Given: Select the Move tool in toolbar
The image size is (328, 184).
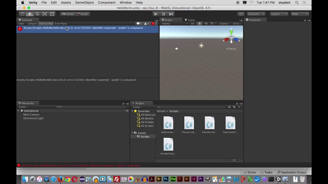Looking at the screenshot, I should tap(30, 14).
